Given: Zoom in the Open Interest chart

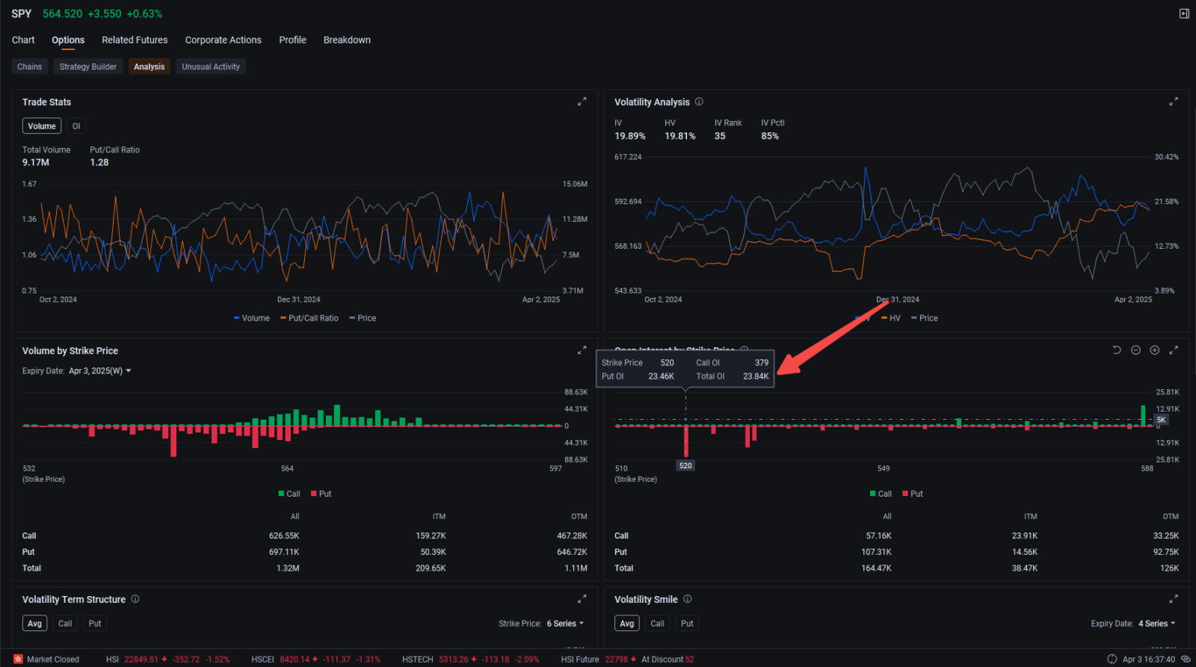Looking at the screenshot, I should 1154,350.
